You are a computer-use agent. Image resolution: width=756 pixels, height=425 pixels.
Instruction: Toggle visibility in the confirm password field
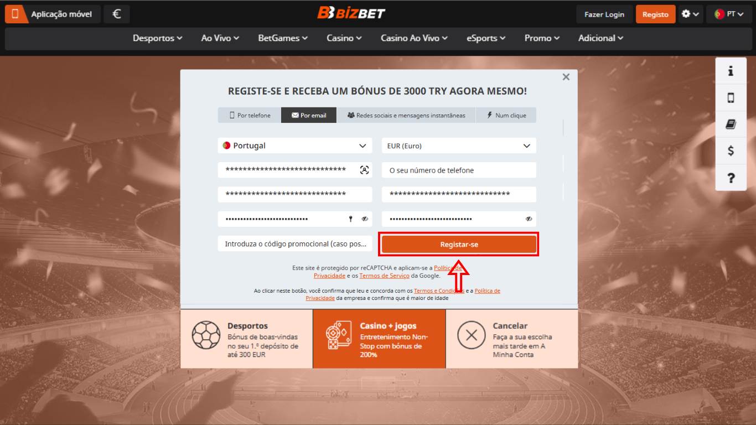tap(529, 219)
